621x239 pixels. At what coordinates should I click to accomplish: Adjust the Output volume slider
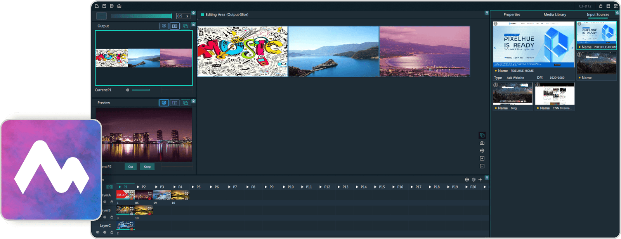(141, 90)
